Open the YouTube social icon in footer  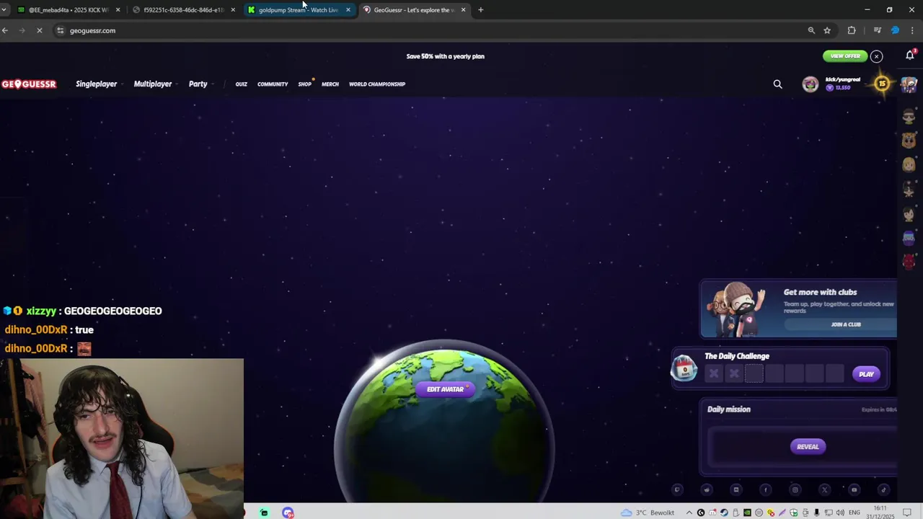(854, 490)
